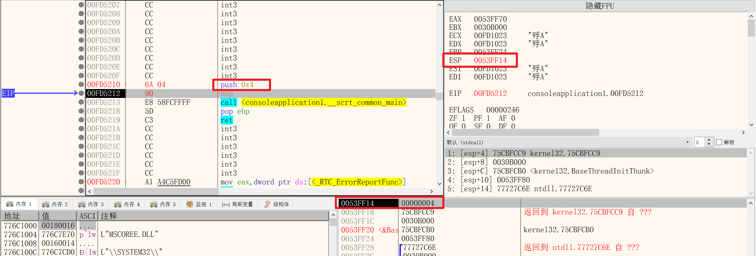Click the 隐藏FPU button
Screen dimensions: 756x256
pyautogui.click(x=599, y=6)
